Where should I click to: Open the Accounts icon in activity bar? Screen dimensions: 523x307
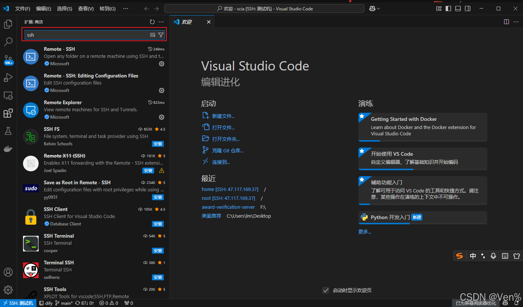click(x=8, y=272)
